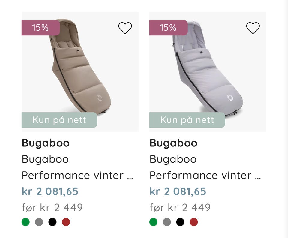The width and height of the screenshot is (288, 238).
Task: Select red color for beige footmuff product
Action: tap(66, 222)
